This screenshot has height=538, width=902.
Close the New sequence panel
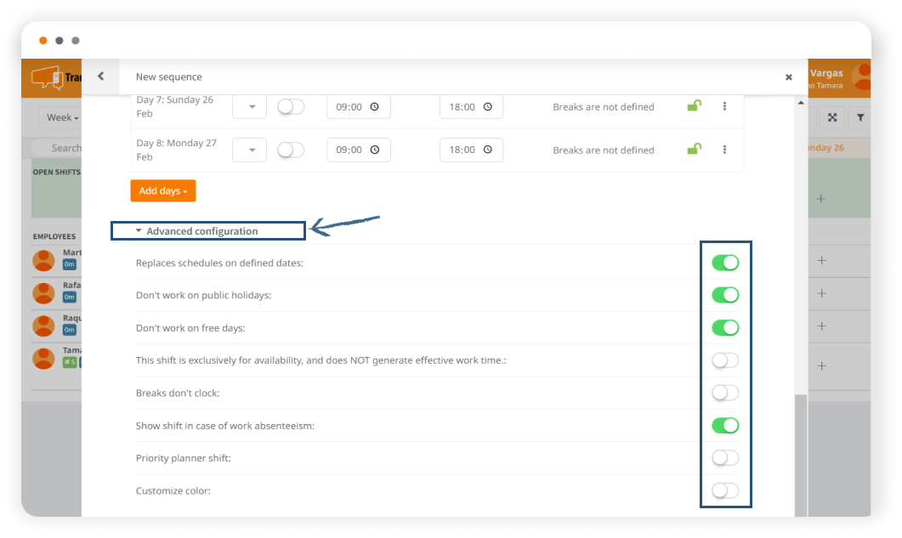click(788, 77)
